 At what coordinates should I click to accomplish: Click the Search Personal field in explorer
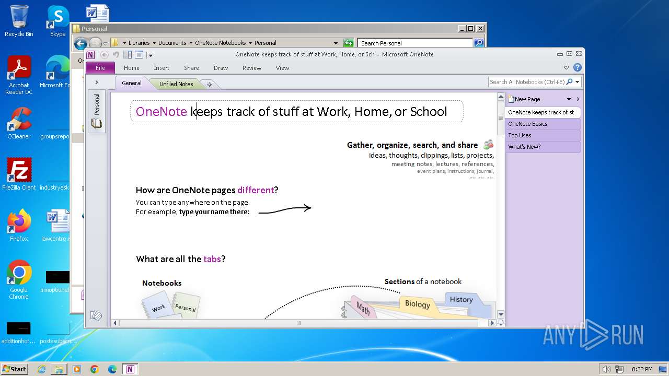point(416,43)
